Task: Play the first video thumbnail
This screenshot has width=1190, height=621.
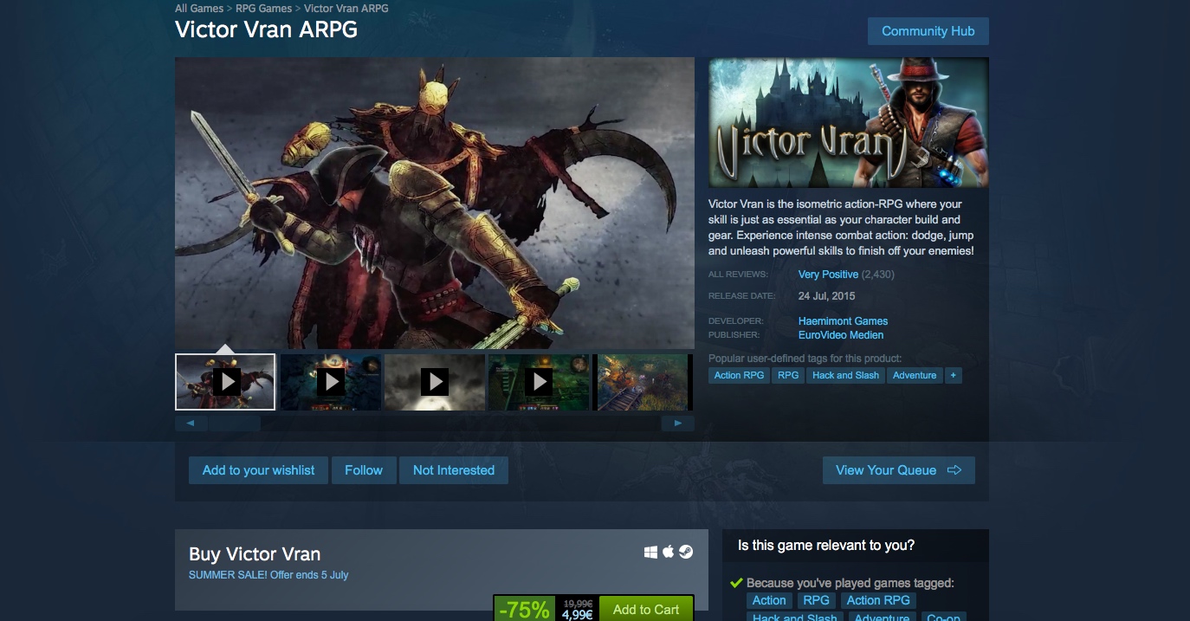Action: pyautogui.click(x=225, y=381)
